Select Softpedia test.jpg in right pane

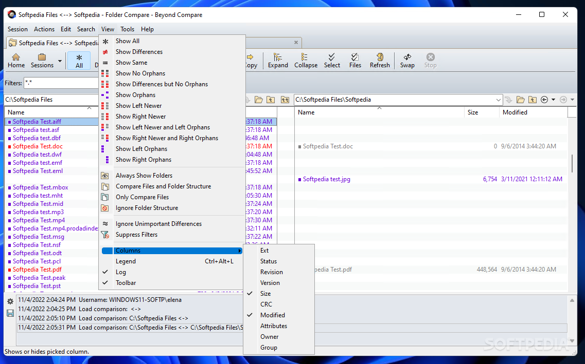(326, 179)
